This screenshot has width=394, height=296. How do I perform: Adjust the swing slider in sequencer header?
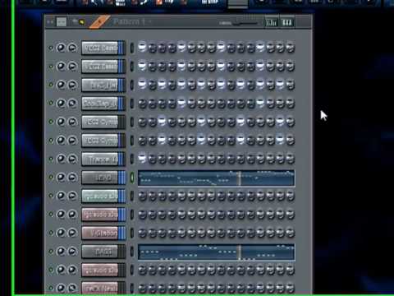click(x=238, y=24)
